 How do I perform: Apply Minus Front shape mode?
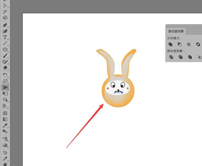point(180,44)
